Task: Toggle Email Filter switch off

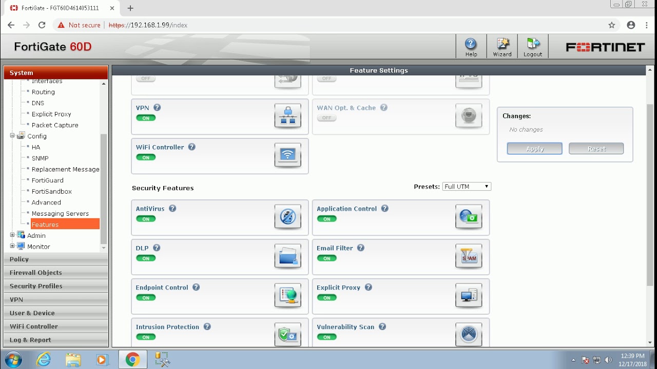Action: pyautogui.click(x=326, y=259)
